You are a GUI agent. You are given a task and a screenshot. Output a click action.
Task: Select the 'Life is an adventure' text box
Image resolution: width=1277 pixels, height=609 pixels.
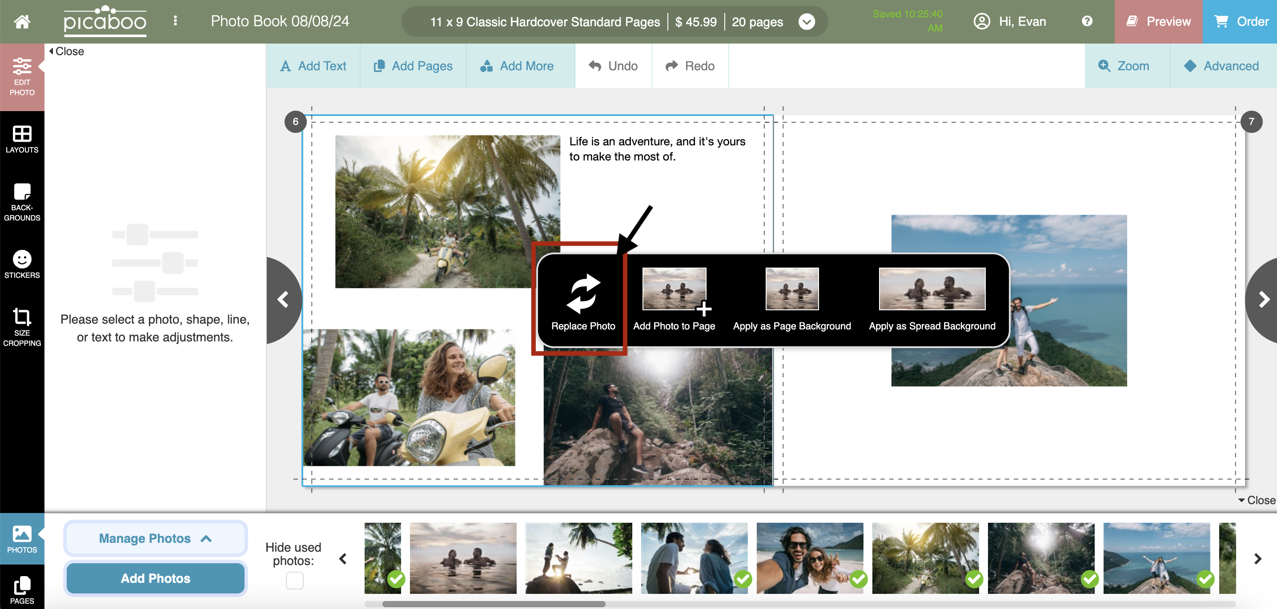pyautogui.click(x=657, y=148)
